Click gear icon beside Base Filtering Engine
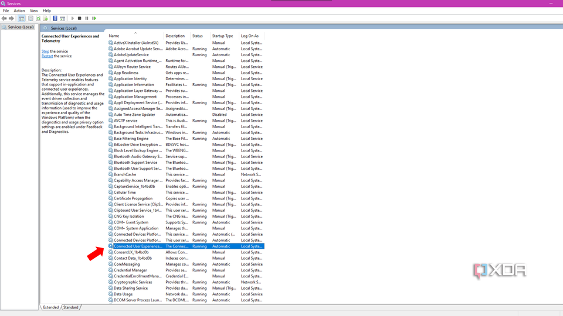Viewport: 563px width, 316px height. (x=111, y=139)
